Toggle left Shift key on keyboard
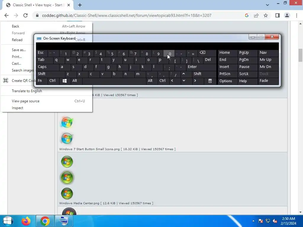Viewport: 303px width, 227px height. [x=50, y=74]
